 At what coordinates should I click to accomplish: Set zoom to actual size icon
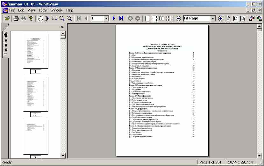tap(228, 18)
